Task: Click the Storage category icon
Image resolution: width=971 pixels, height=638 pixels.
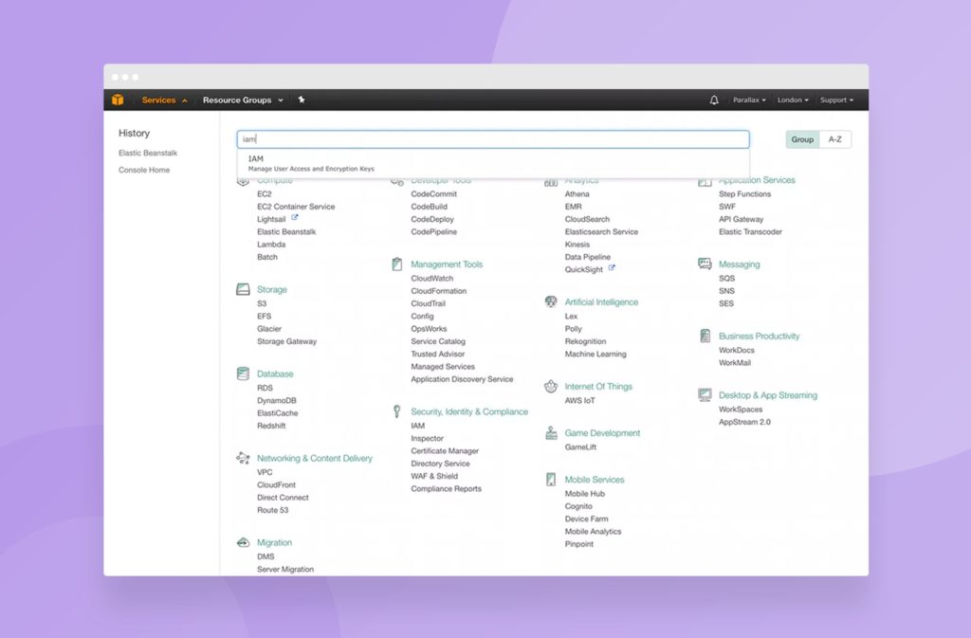Action: (x=243, y=289)
